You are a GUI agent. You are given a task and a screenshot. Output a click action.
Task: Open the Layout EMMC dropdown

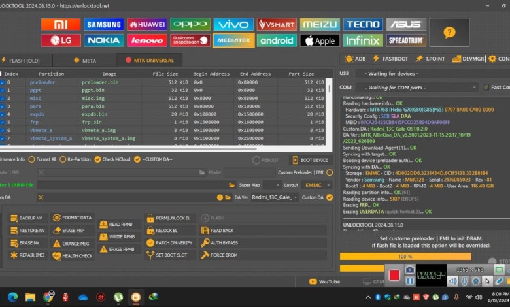point(316,185)
